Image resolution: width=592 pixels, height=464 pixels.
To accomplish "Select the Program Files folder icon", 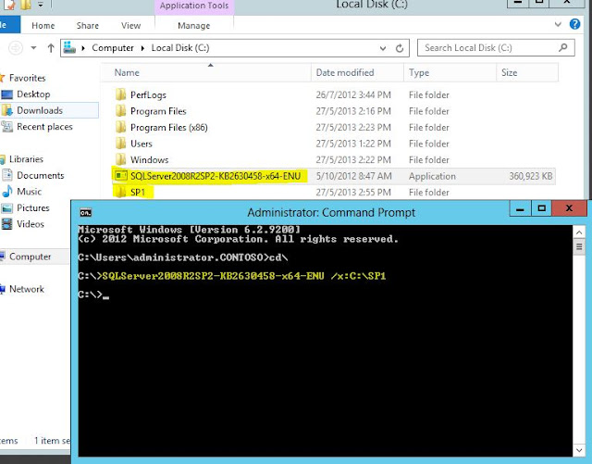I will point(121,111).
